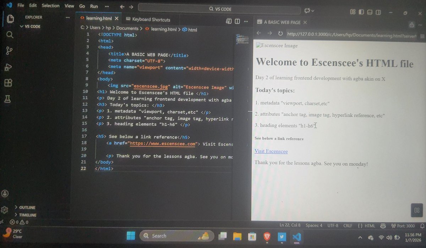Click floating layout button in preview corner
This screenshot has height=248, width=426.
coord(417,210)
